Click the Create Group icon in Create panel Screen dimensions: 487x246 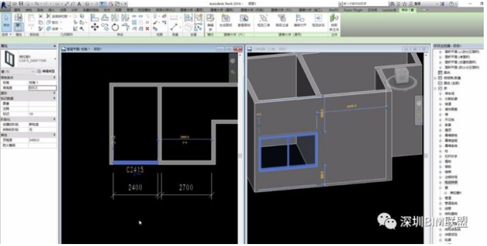pyautogui.click(x=199, y=18)
